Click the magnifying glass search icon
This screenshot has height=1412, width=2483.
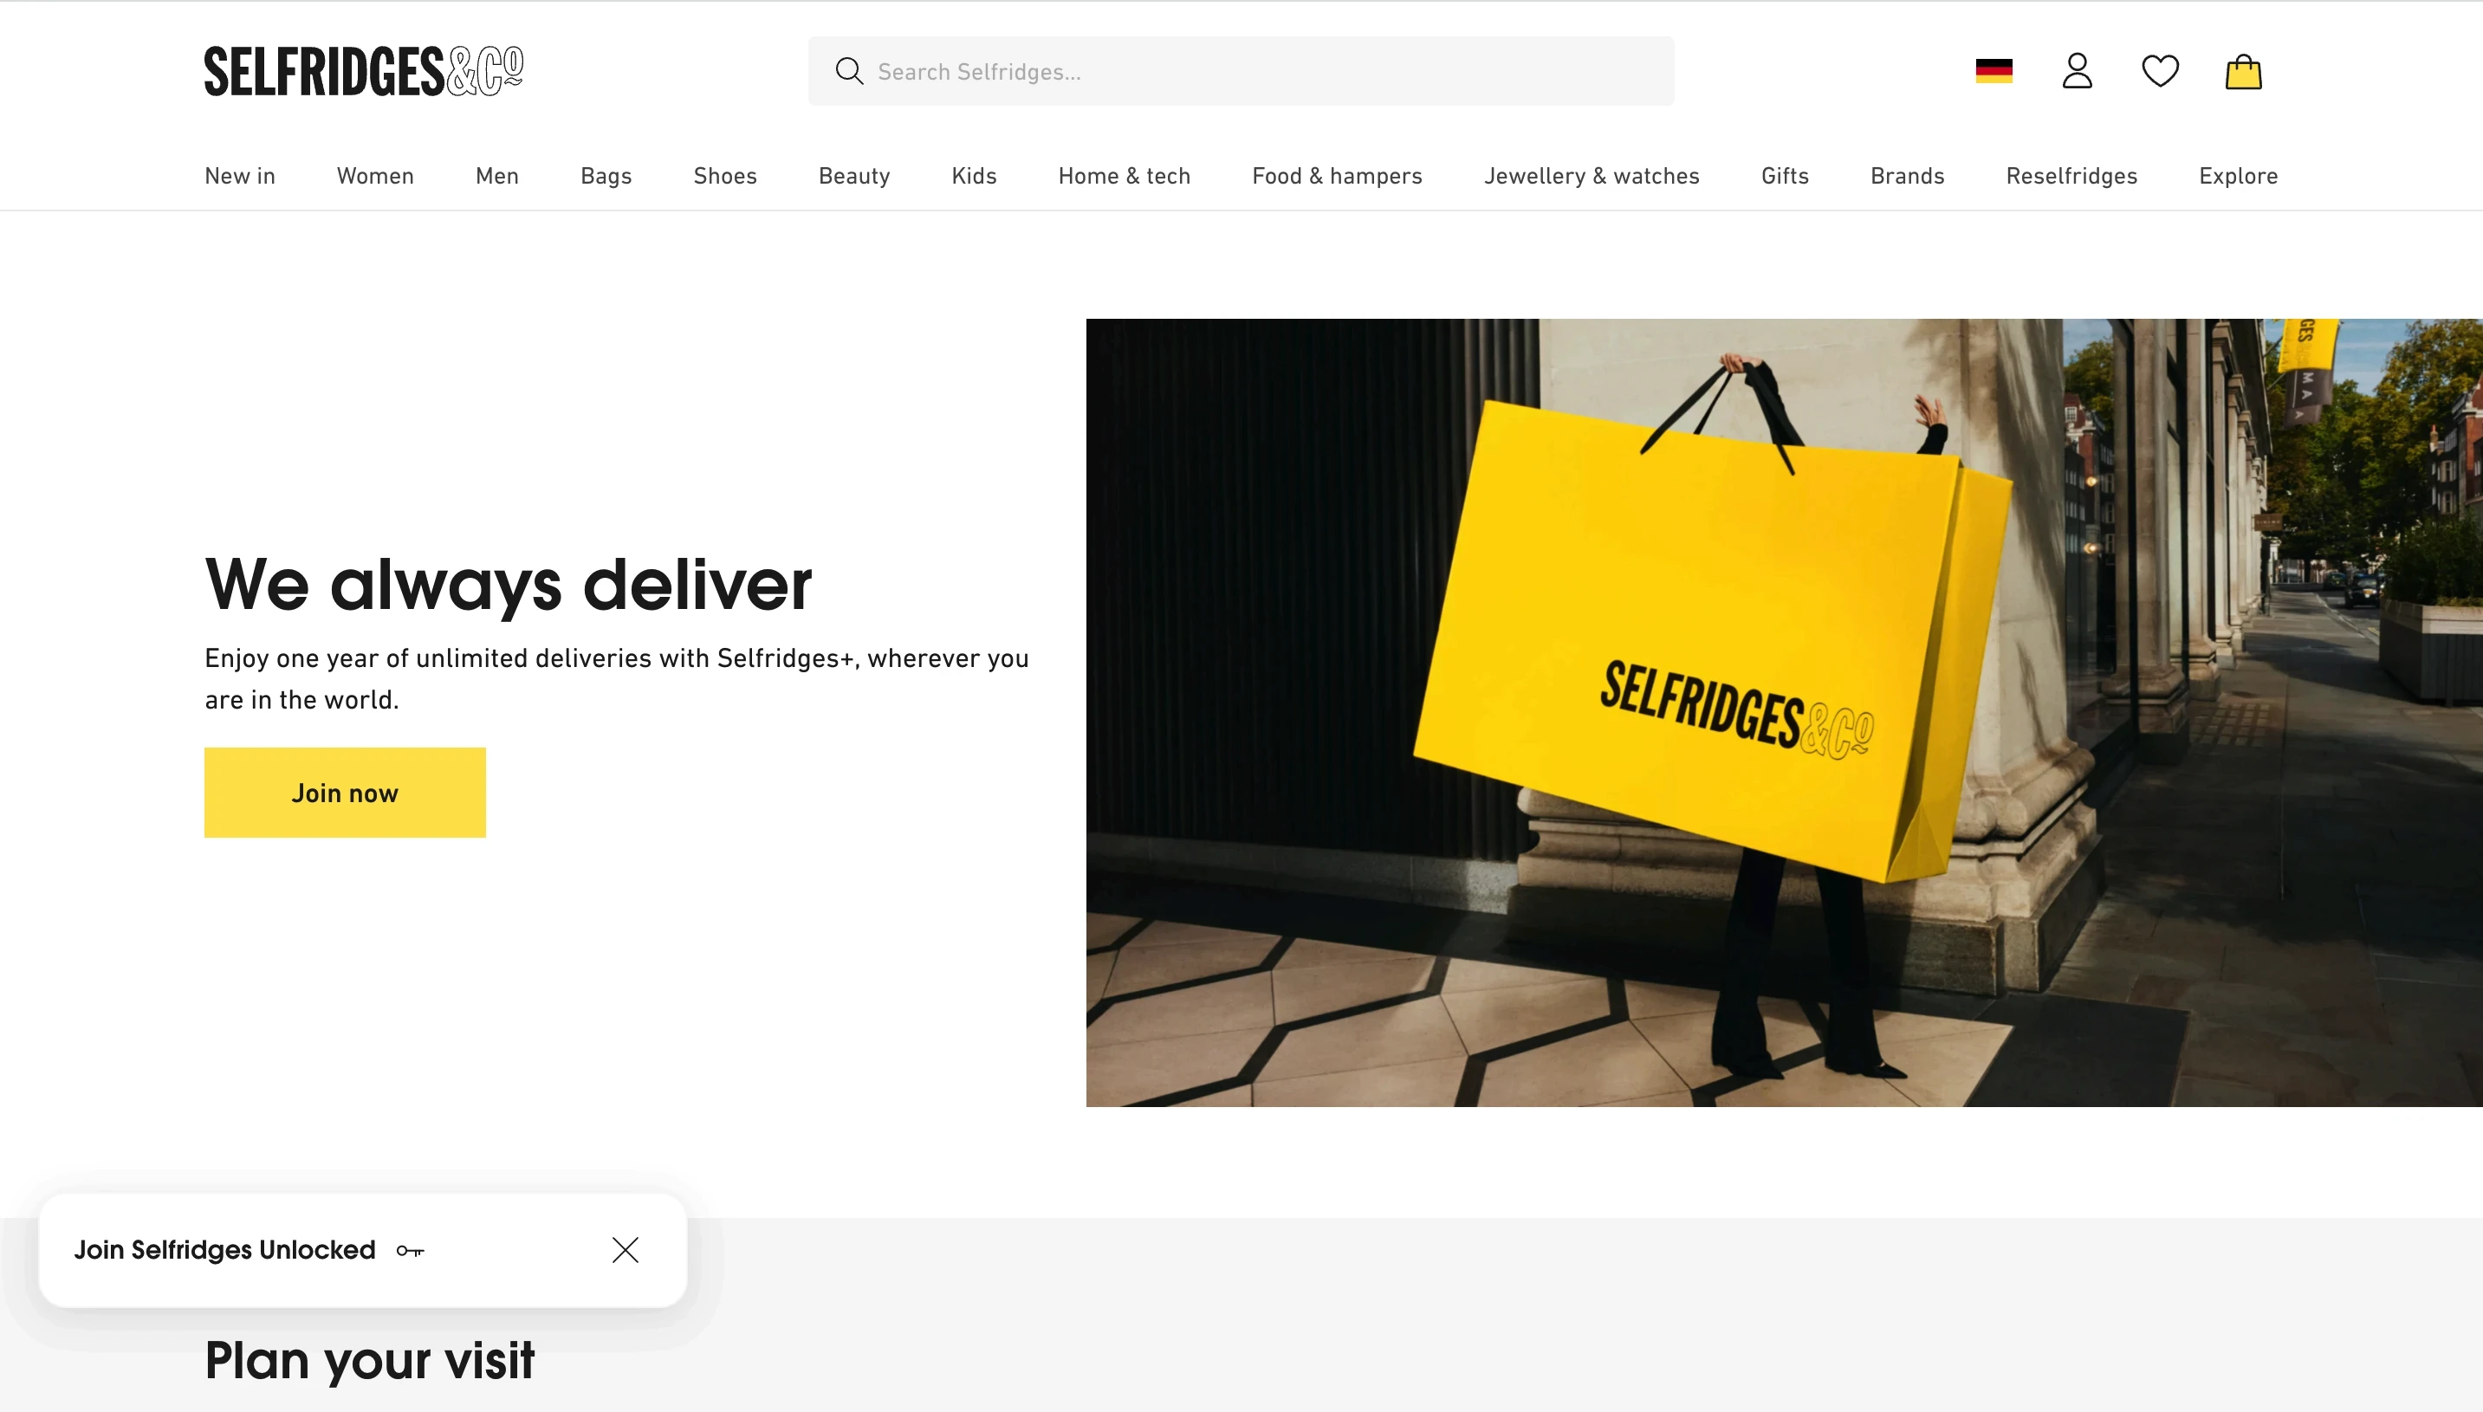850,71
